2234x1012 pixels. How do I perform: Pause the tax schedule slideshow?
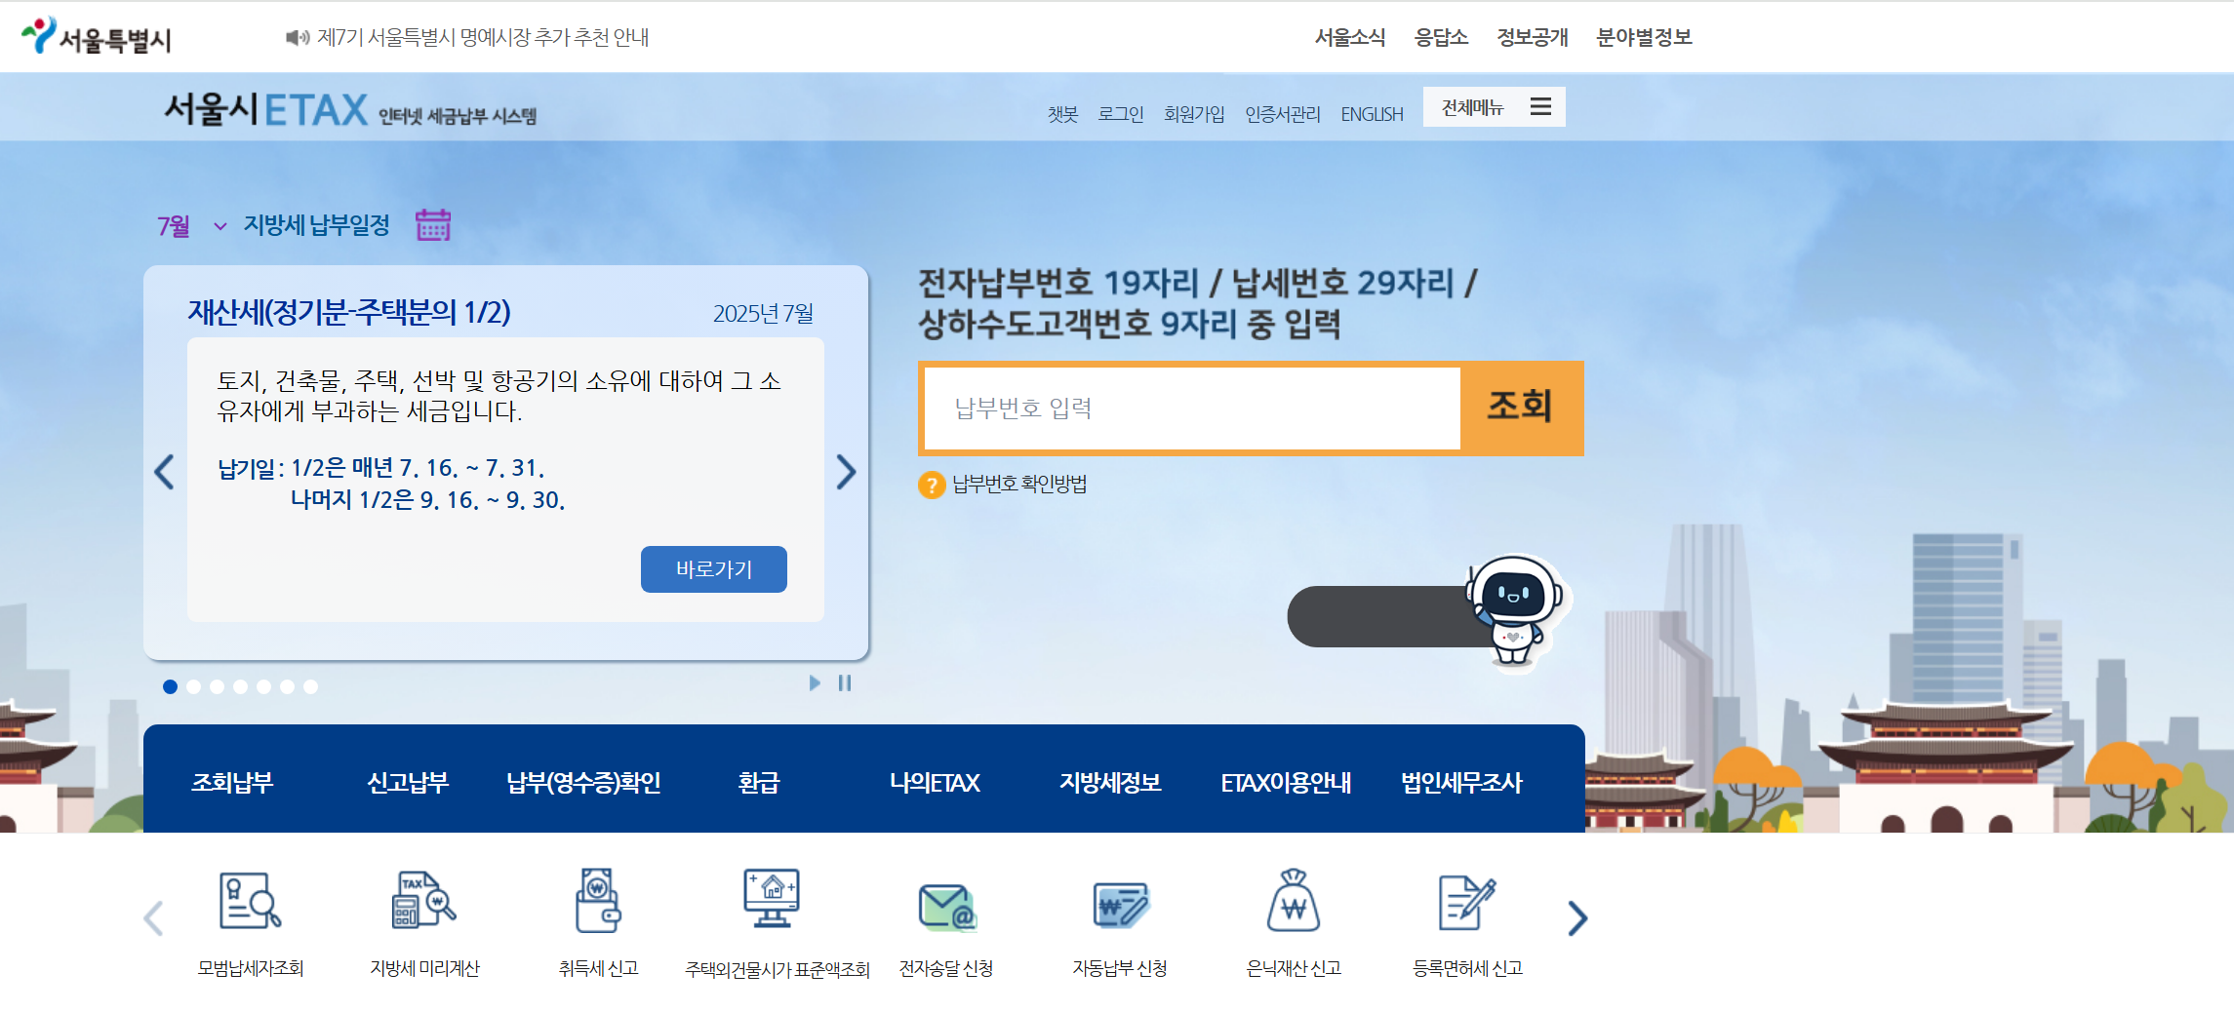(x=845, y=683)
